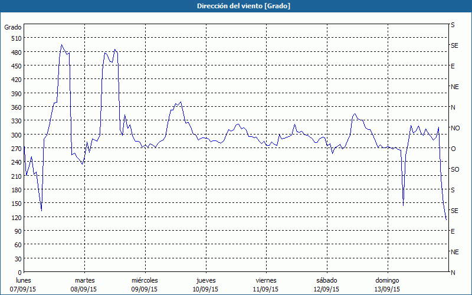
Task: Select the 'sábado' day marker
Action: tap(326, 280)
